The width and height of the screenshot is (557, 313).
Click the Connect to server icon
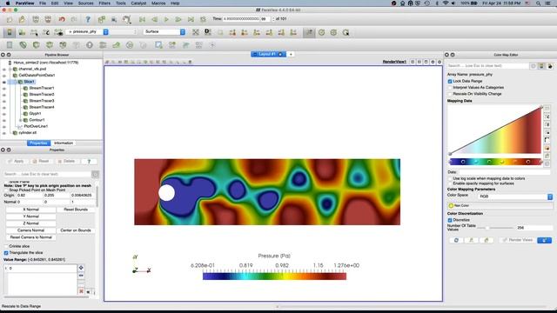tap(36, 19)
